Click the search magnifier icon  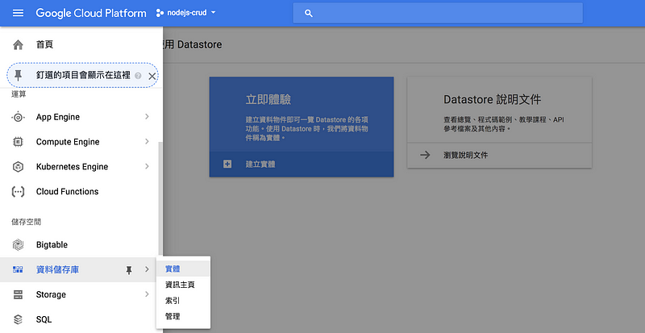[309, 13]
